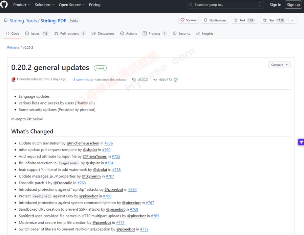The width and height of the screenshot is (304, 235).
Task: Open the 5 commits link
Action: [x=81, y=79]
